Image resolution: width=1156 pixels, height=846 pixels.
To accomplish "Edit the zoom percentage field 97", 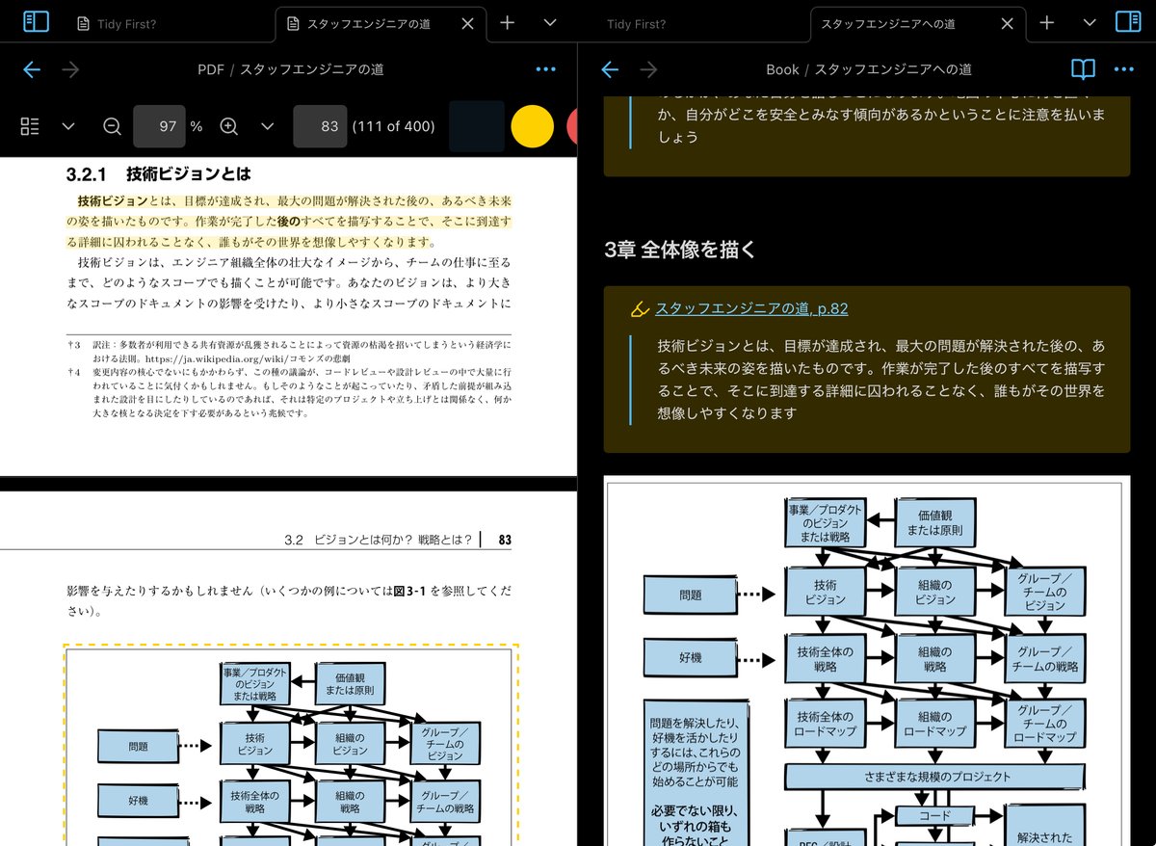I will 159,126.
